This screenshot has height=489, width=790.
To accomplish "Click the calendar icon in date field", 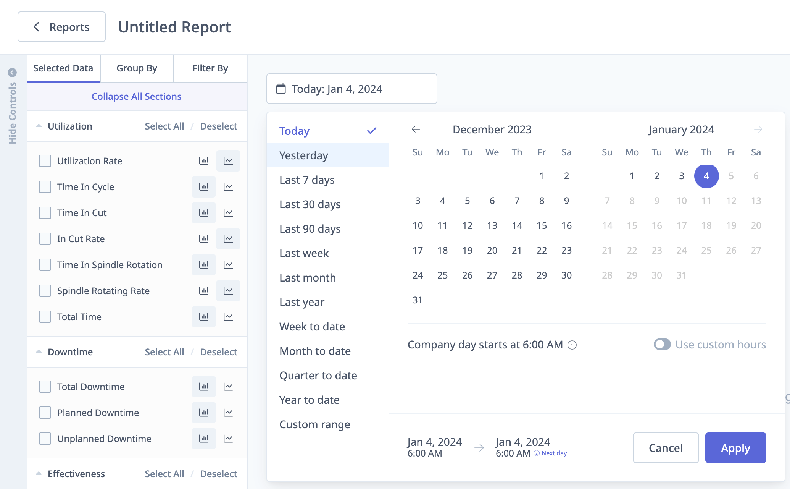I will 281,89.
